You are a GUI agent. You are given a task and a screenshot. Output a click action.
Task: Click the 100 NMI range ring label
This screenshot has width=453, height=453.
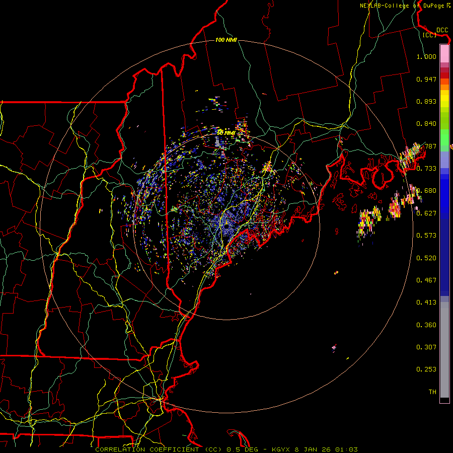(x=226, y=40)
